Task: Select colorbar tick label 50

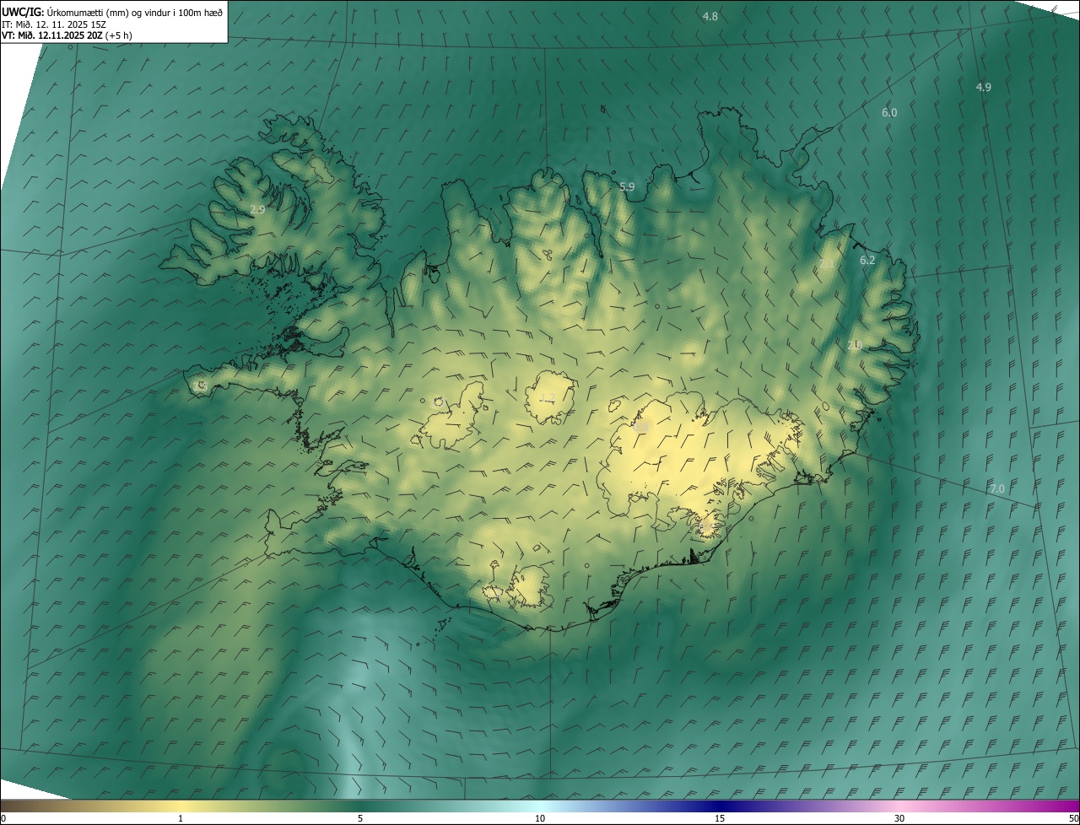Action: 1073,818
